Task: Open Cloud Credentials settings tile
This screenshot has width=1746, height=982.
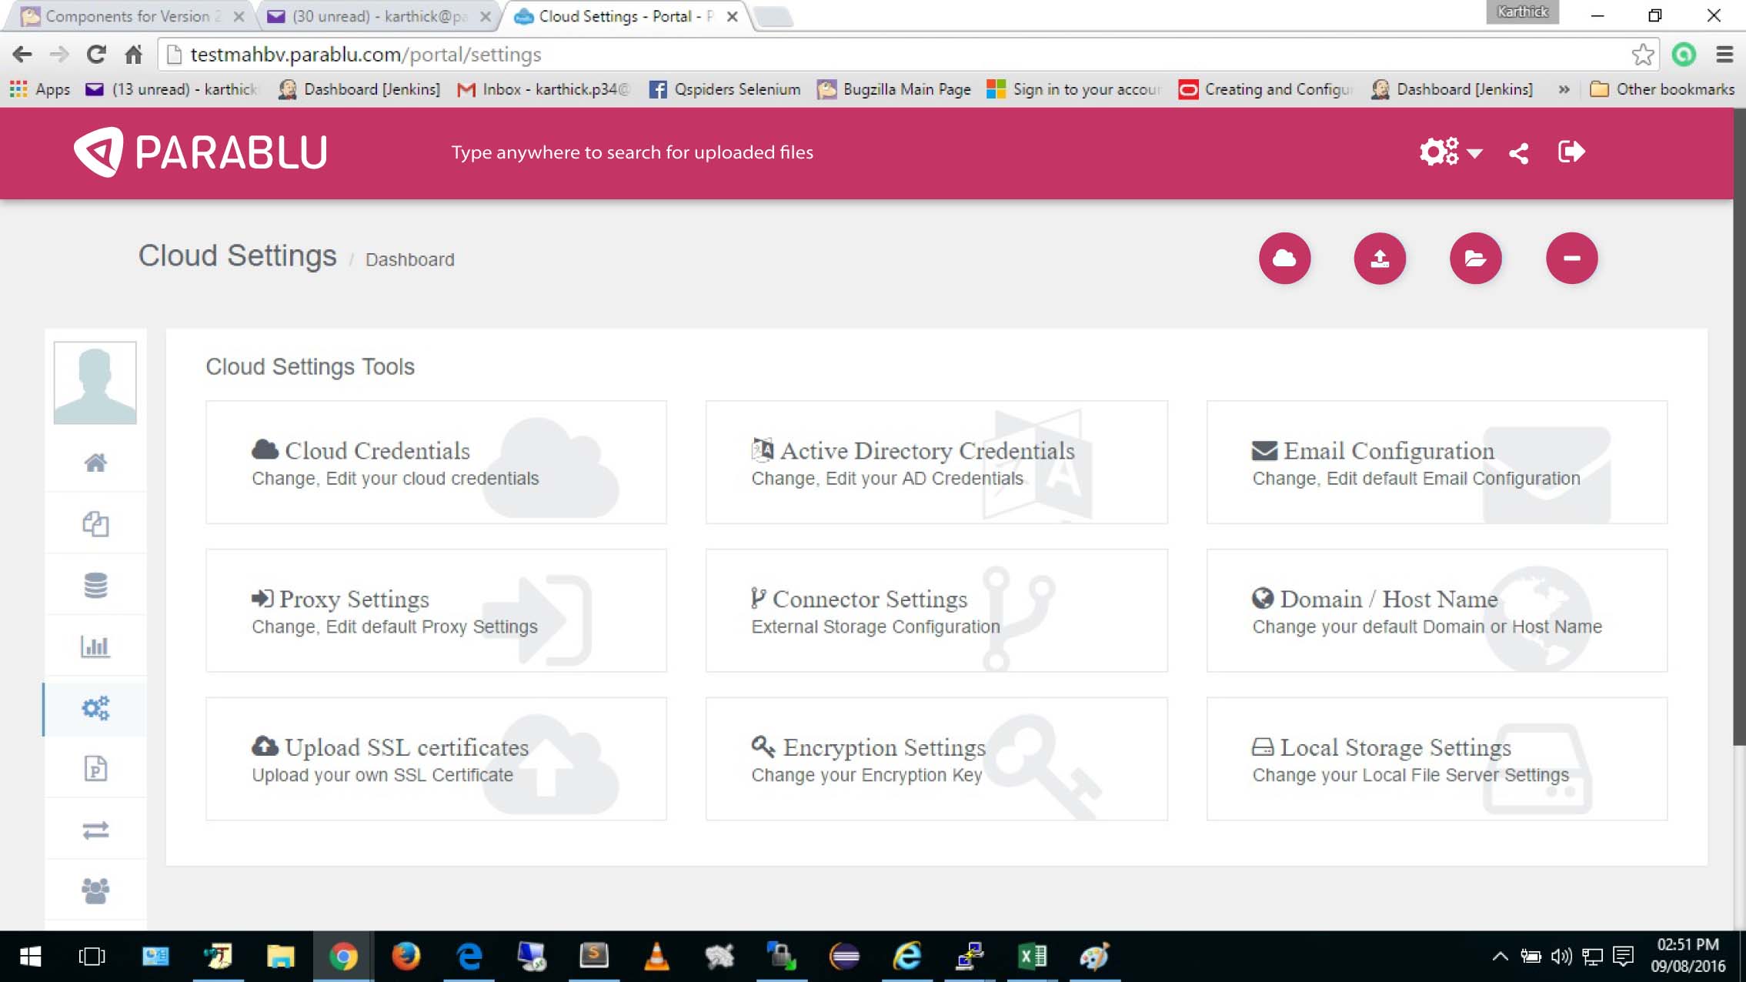Action: [x=436, y=463]
